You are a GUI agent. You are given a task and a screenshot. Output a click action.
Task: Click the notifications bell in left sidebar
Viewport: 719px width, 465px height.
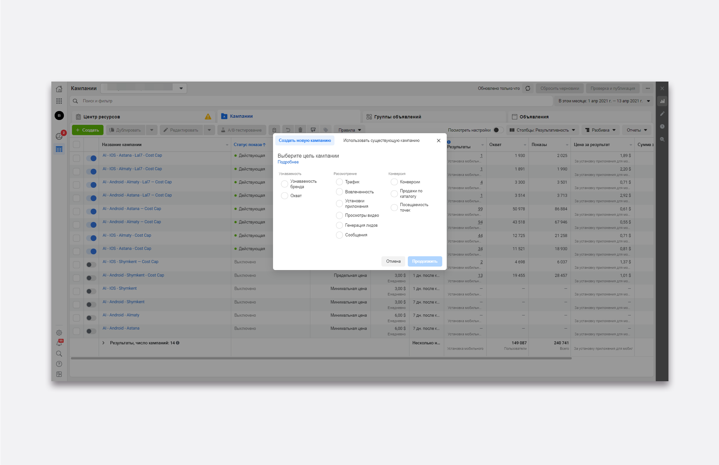(59, 343)
